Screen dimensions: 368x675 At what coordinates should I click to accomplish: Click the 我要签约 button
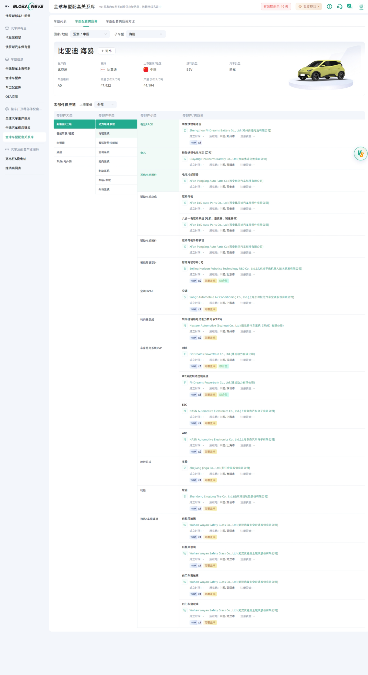tap(309, 7)
